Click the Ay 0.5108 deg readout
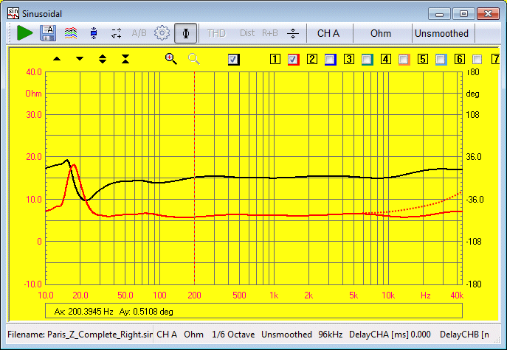Image resolution: width=507 pixels, height=350 pixels. pos(146,312)
